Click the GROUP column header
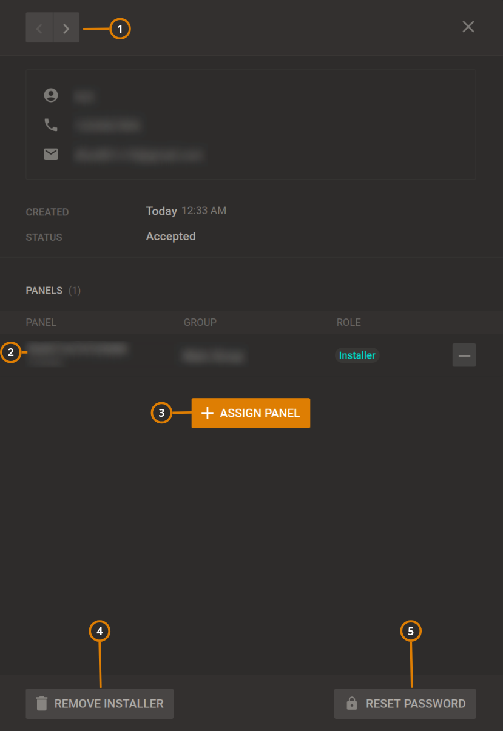The width and height of the screenshot is (503, 731). tap(200, 322)
